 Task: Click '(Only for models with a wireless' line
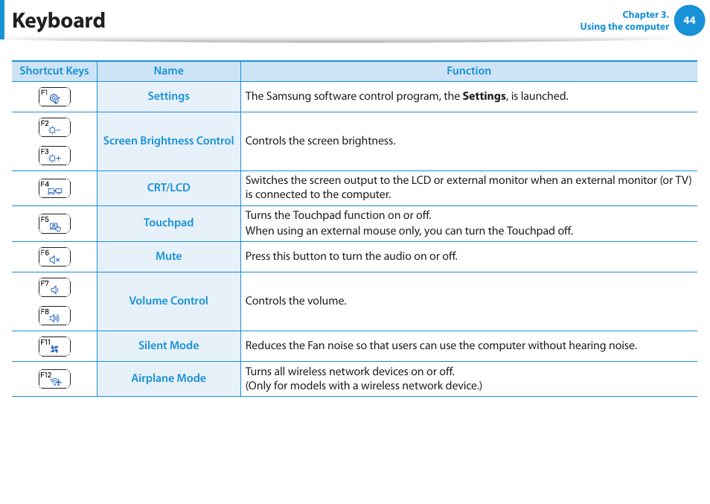tap(364, 386)
